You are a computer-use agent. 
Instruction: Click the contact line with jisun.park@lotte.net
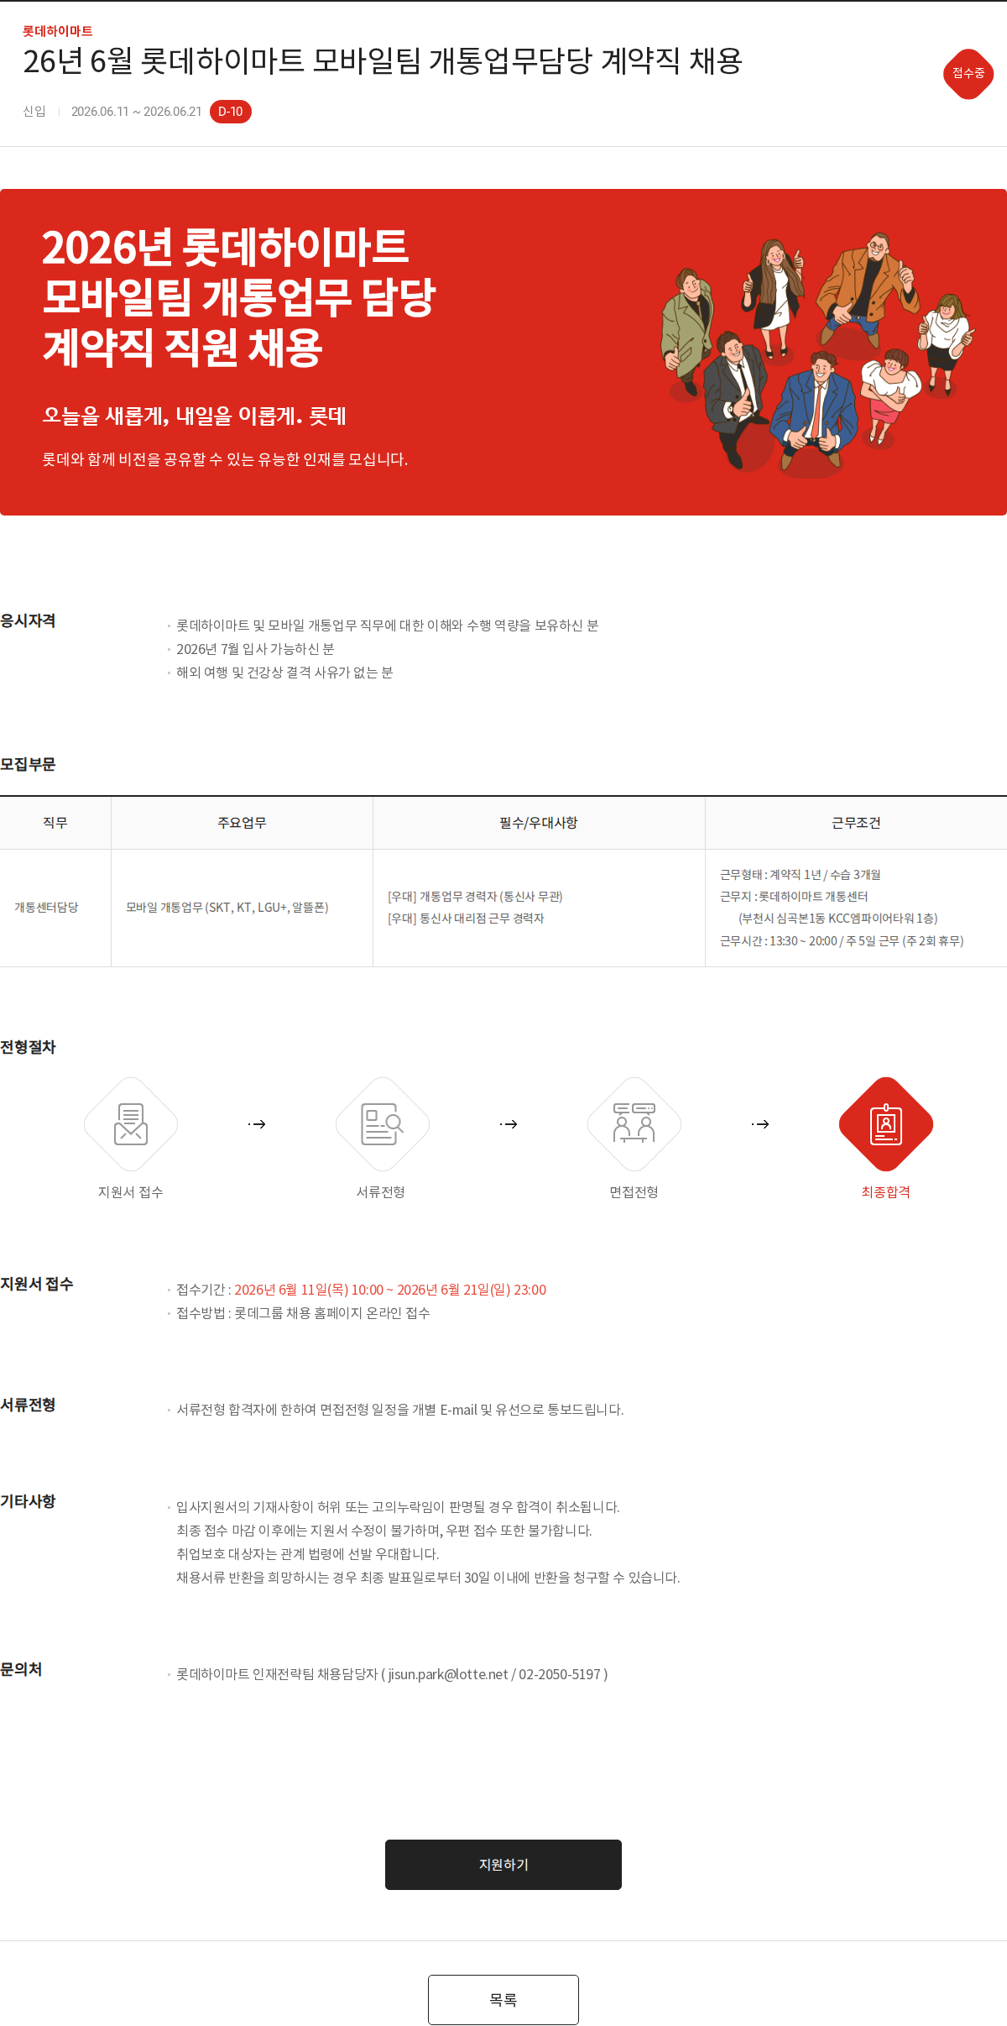point(392,1674)
